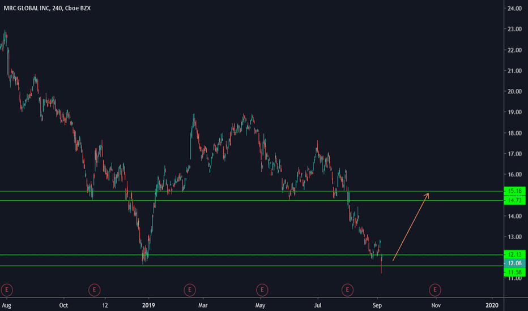Image resolution: width=528 pixels, height=311 pixels.
Task: Click the 2020 label on the time axis
Action: [x=492, y=305]
